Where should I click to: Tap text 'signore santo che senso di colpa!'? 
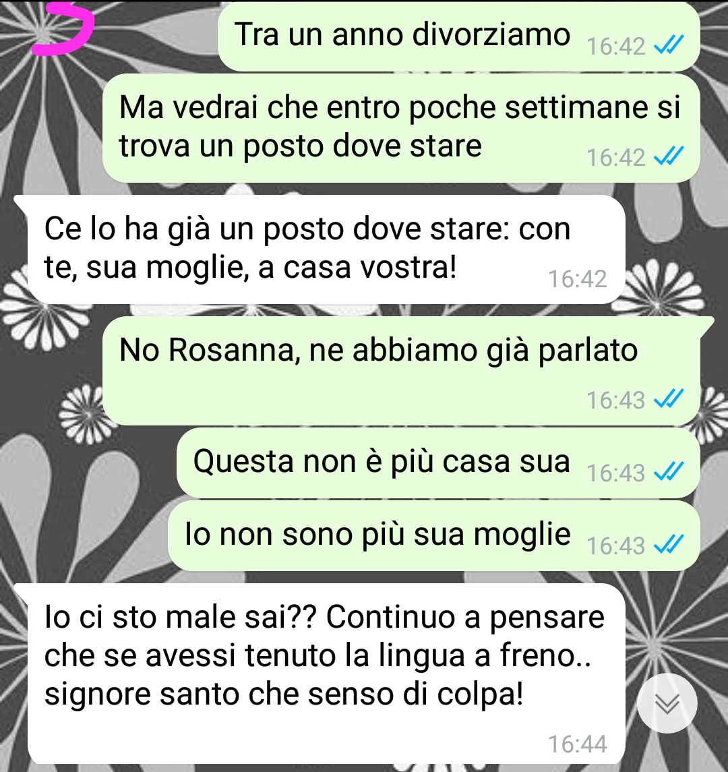point(284,694)
